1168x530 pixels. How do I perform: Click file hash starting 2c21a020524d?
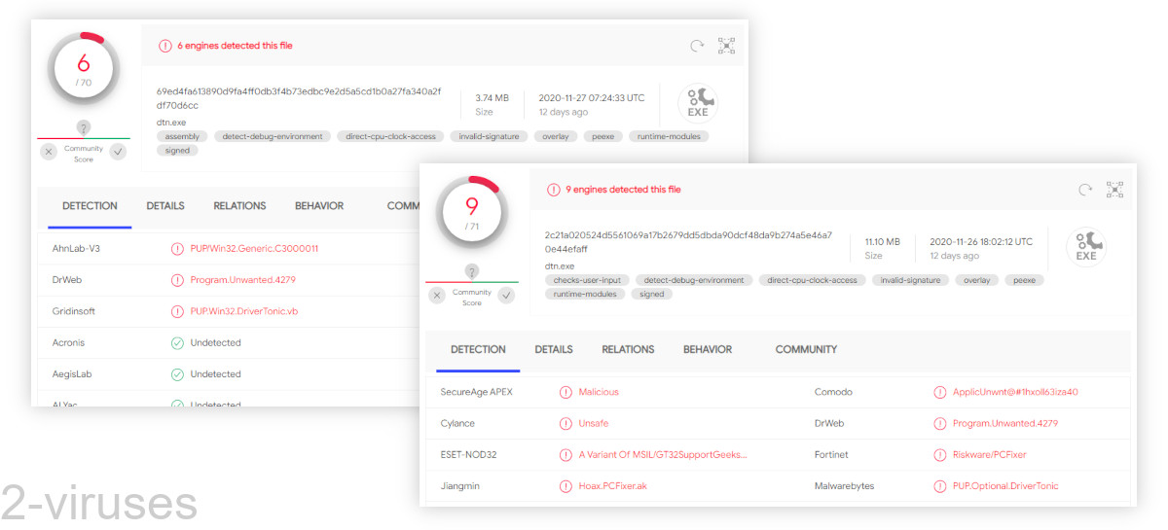point(688,242)
